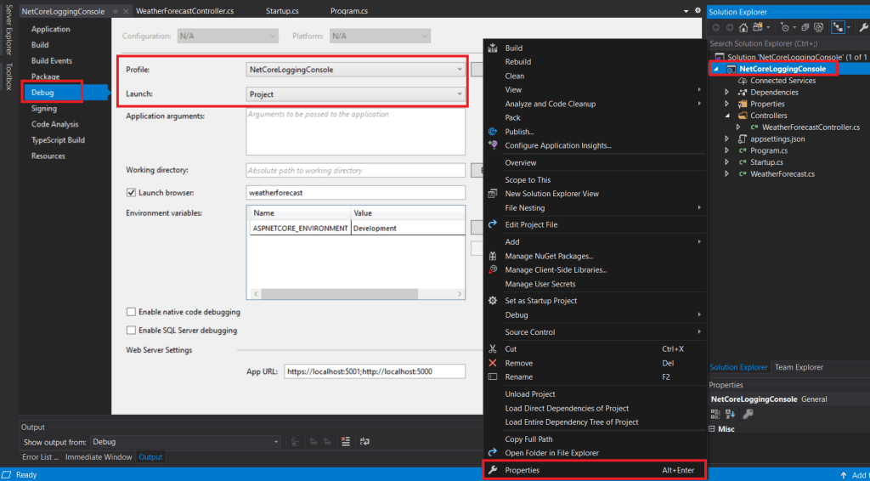Open the Launch dropdown set to Project

point(355,94)
